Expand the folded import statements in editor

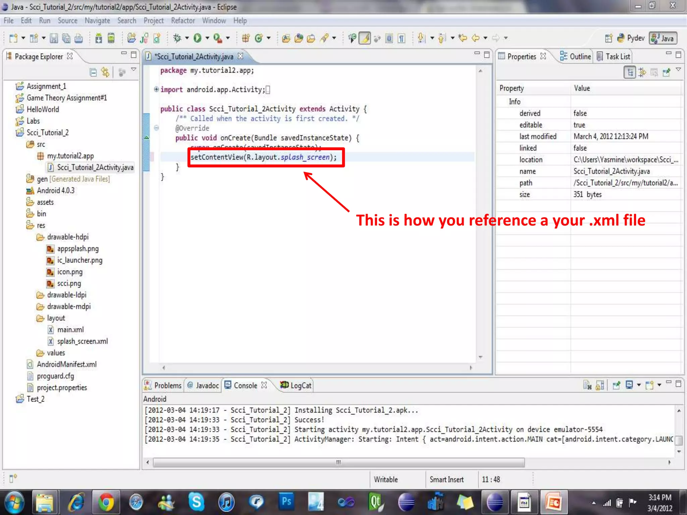[156, 89]
